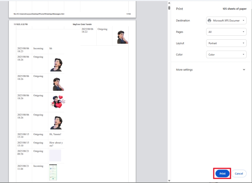Click the "How about you?" outgoing message

56,144
